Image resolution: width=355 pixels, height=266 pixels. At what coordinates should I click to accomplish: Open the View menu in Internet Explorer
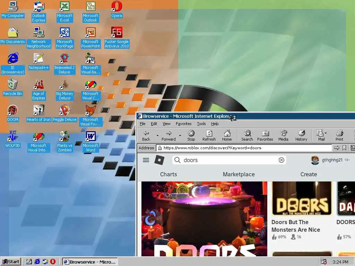tap(166, 124)
